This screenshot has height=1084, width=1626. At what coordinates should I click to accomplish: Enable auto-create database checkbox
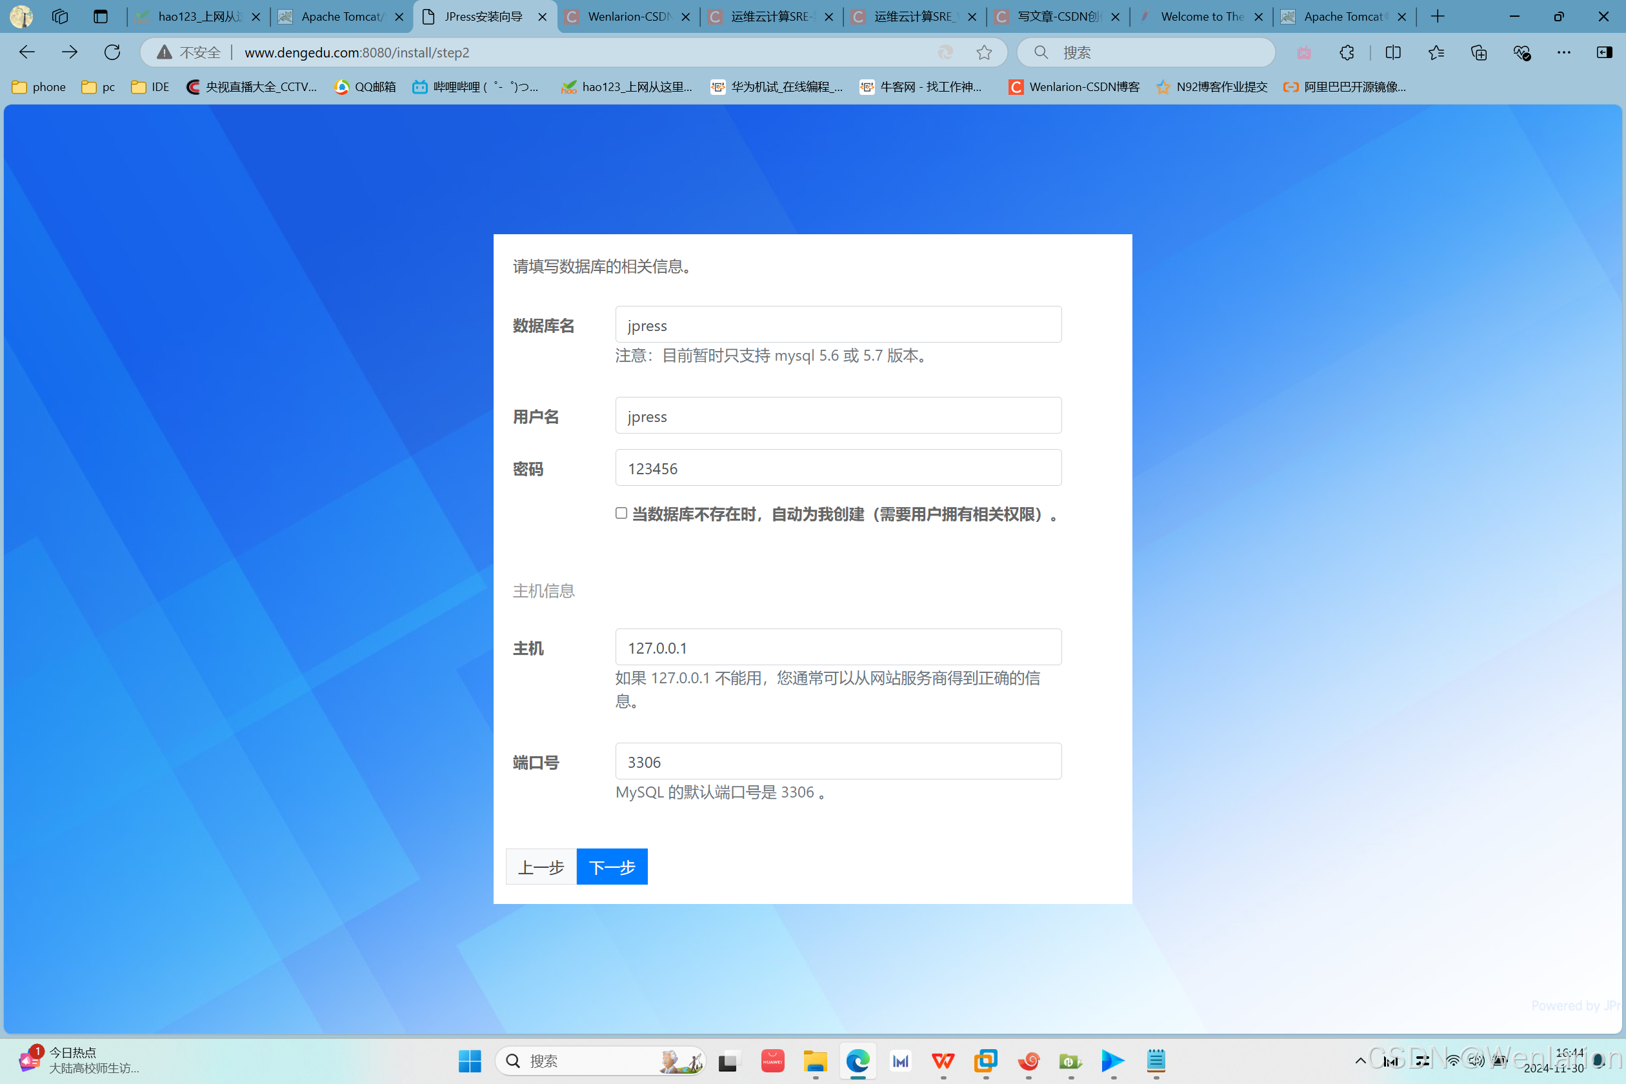[x=621, y=513]
